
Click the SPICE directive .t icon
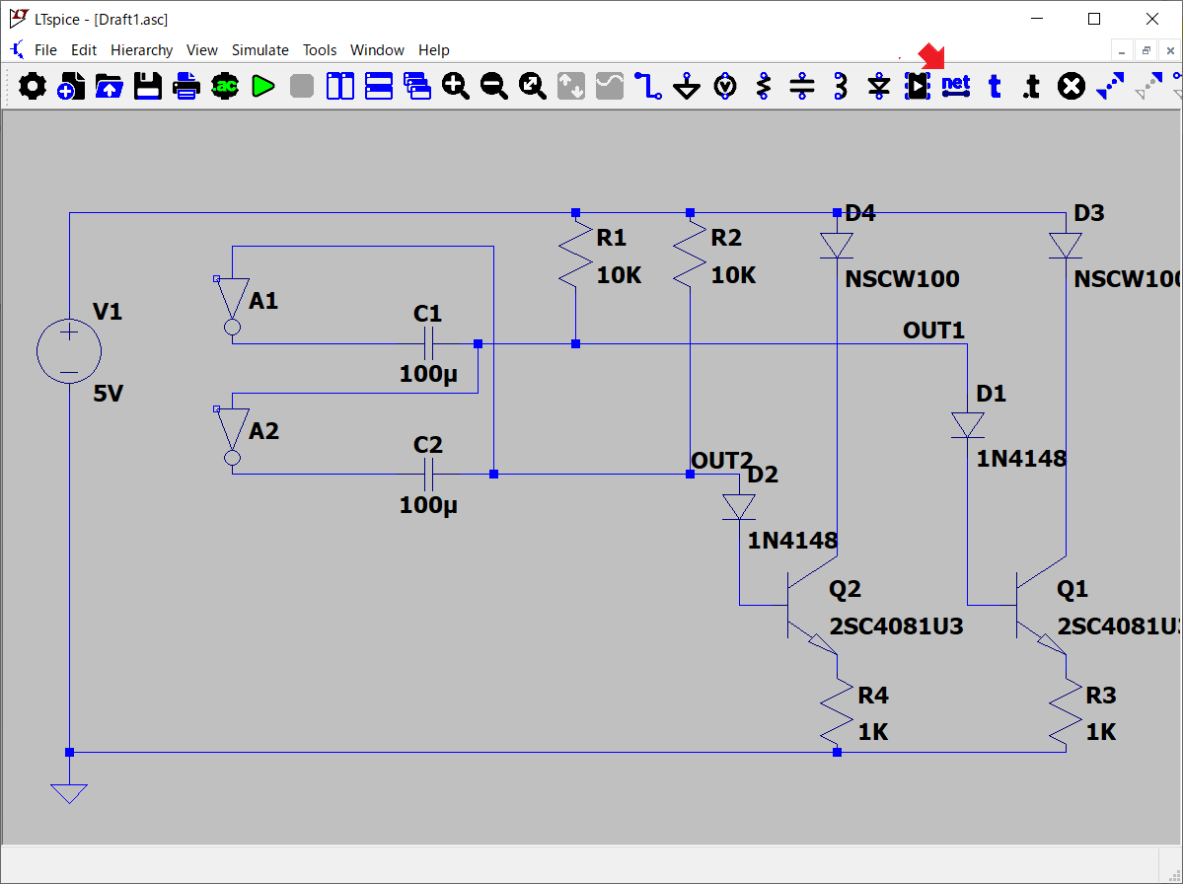1031,87
